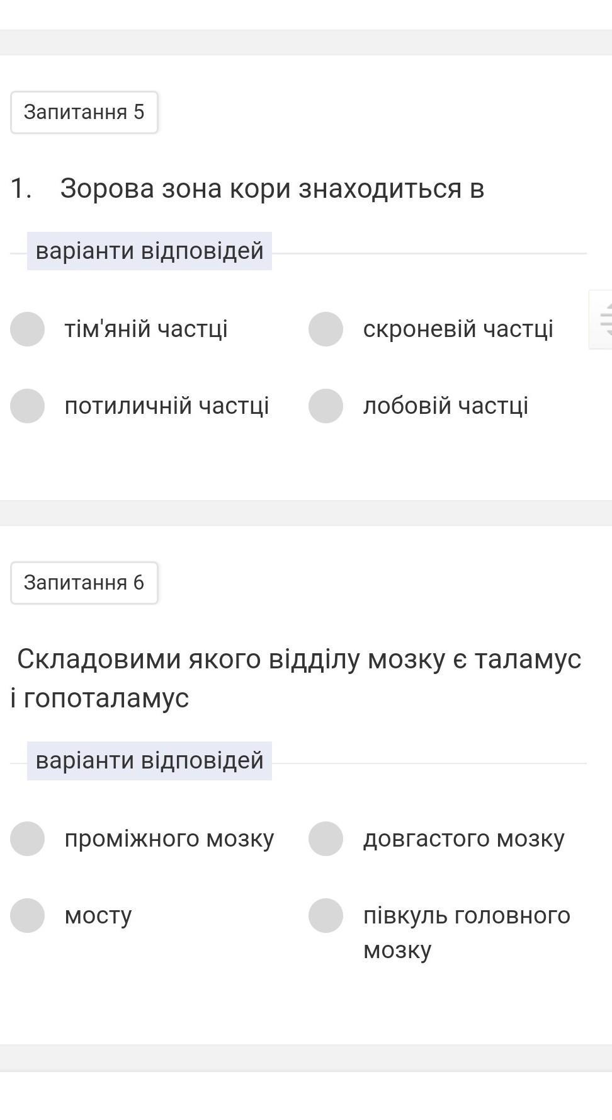Screen dimensions: 612x1120
Task: Pick the radio circle beside 'мосту'
Action: pyautogui.click(x=27, y=915)
